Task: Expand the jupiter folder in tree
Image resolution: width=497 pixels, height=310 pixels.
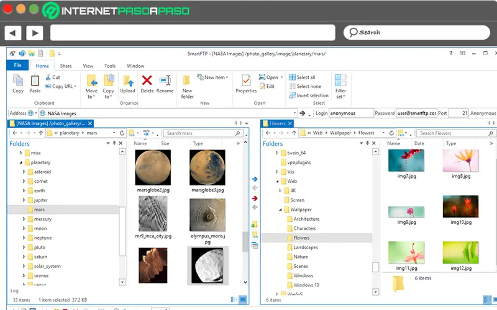Action: coord(24,200)
